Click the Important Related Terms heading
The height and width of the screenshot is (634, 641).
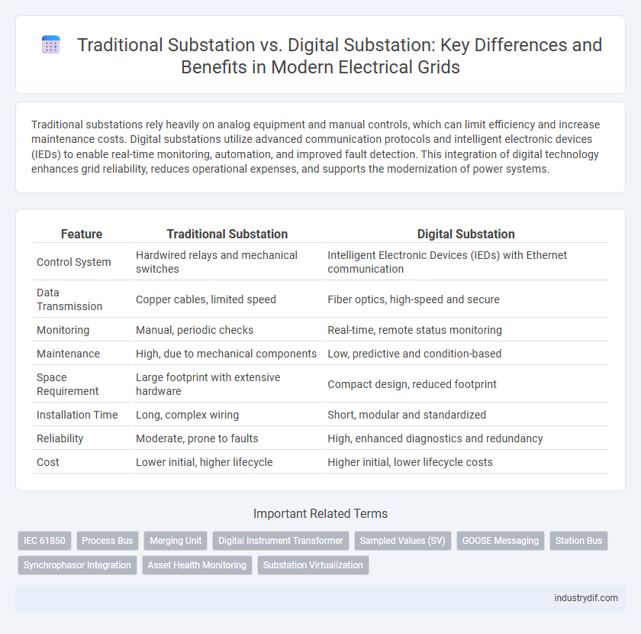pos(320,513)
